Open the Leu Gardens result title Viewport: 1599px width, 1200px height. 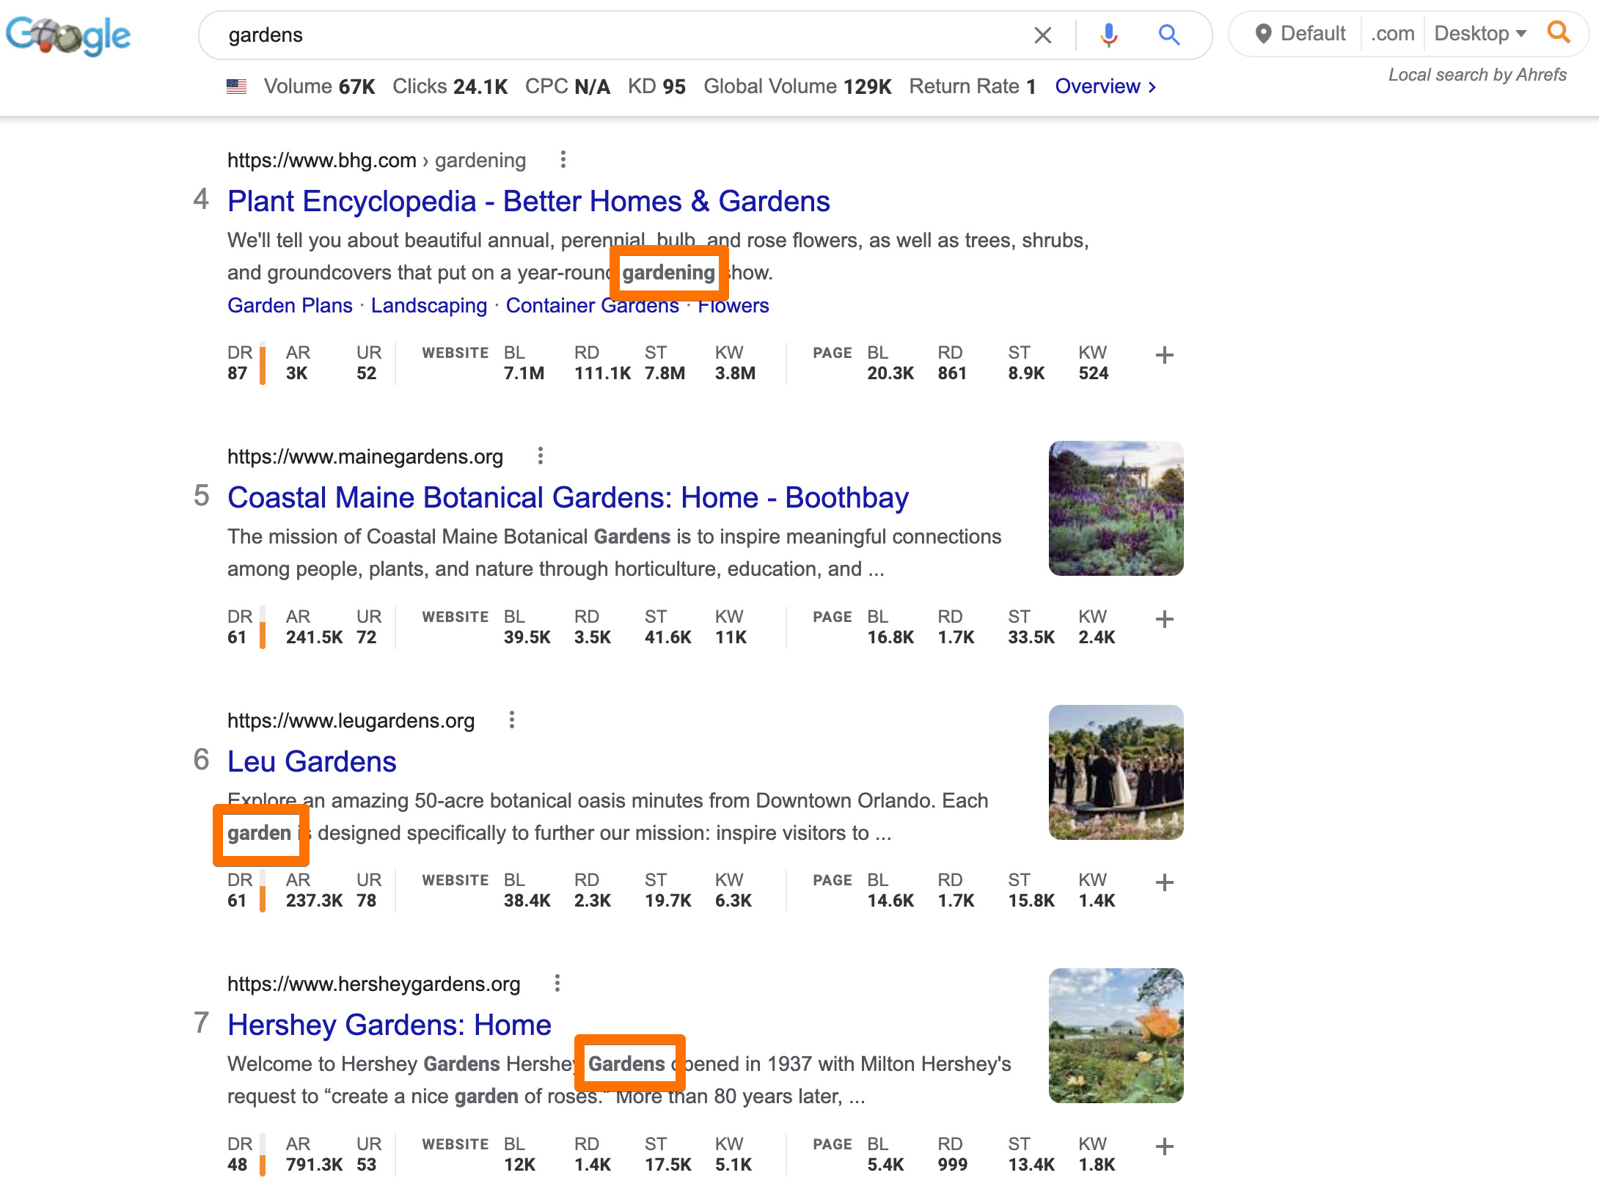tap(312, 761)
